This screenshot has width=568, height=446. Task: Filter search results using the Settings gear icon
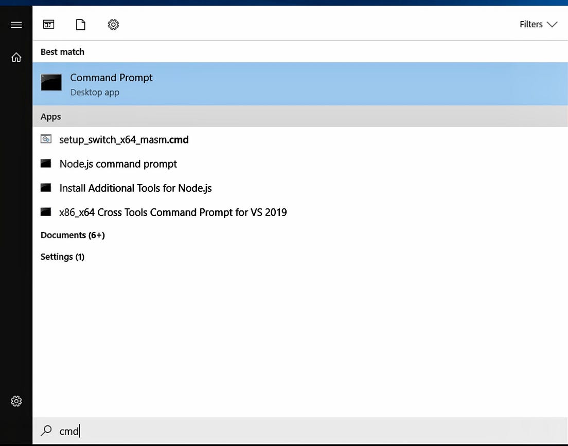click(x=113, y=24)
